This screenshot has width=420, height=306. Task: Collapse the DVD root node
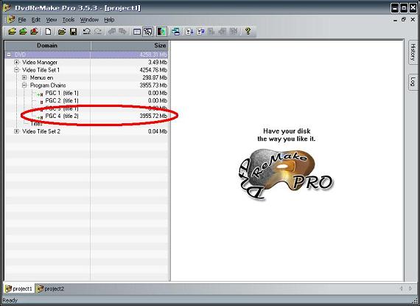point(9,55)
